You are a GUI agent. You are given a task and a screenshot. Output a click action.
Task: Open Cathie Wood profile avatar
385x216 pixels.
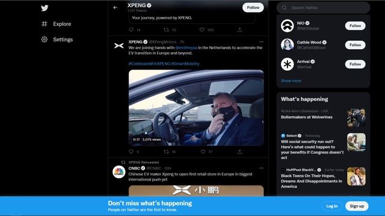pyautogui.click(x=288, y=44)
